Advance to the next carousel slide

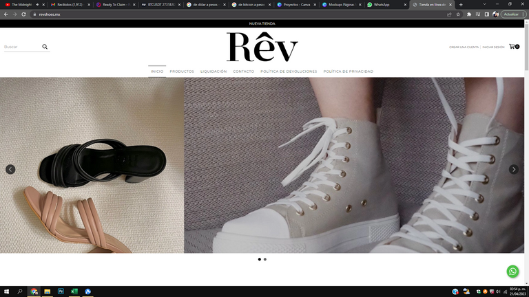pyautogui.click(x=513, y=169)
